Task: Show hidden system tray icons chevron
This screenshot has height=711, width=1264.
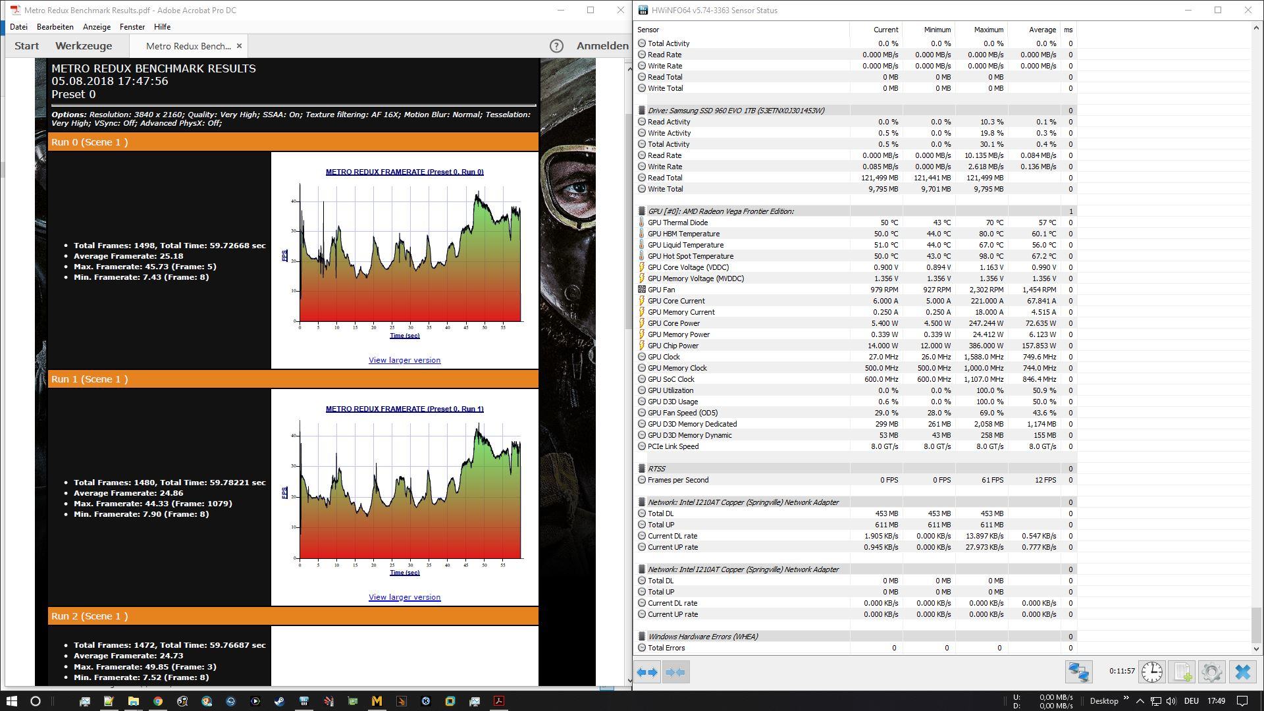Action: click(x=1140, y=701)
